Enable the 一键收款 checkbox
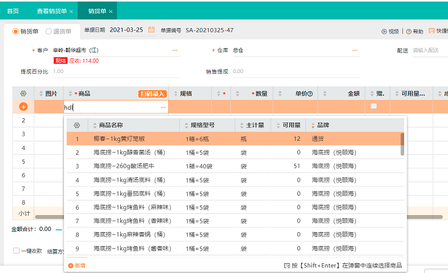 point(16,250)
